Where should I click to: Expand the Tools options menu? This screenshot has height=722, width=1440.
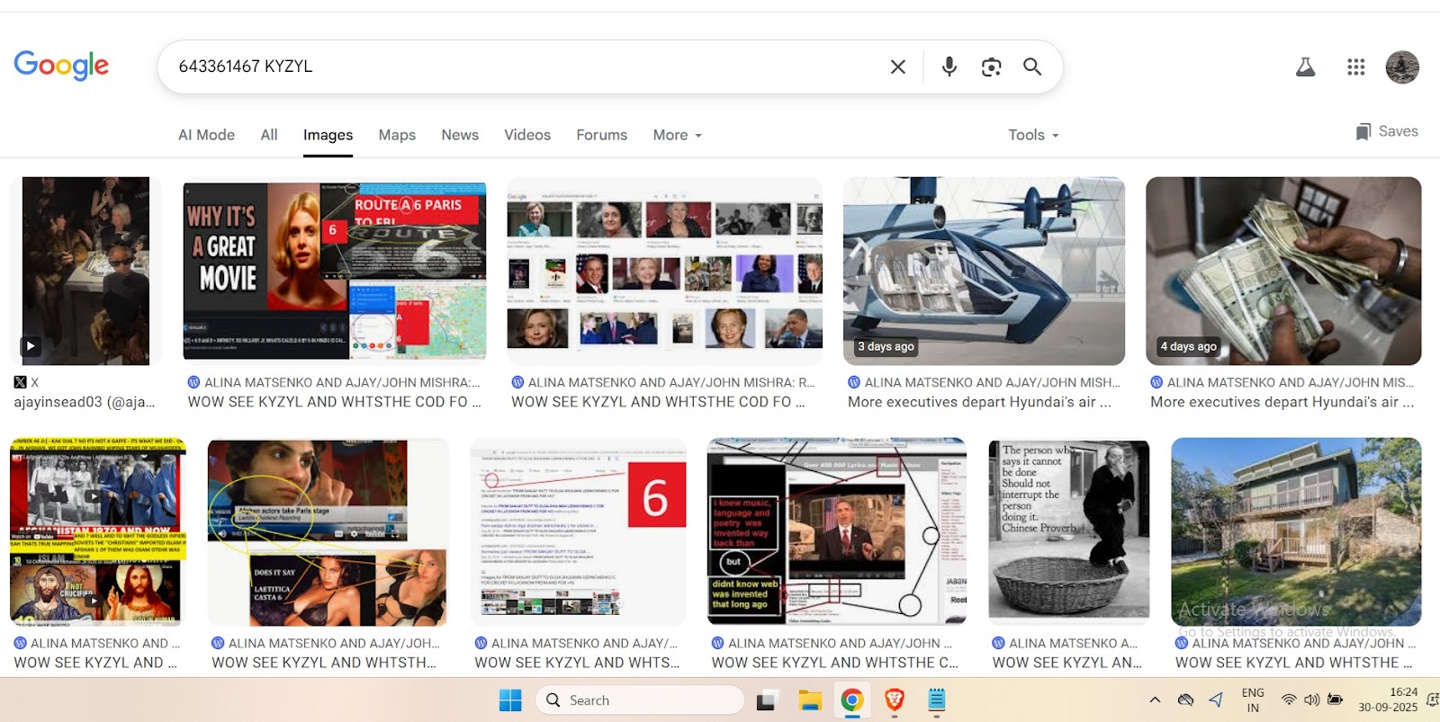click(x=1033, y=135)
